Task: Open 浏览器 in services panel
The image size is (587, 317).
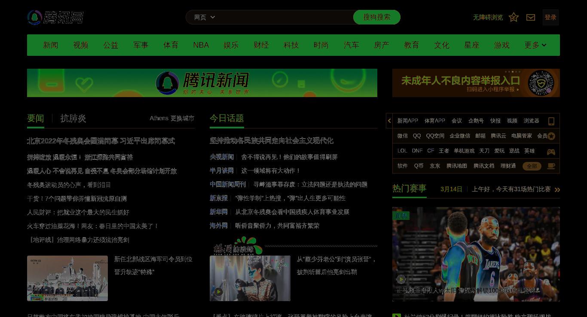Action: pyautogui.click(x=532, y=121)
